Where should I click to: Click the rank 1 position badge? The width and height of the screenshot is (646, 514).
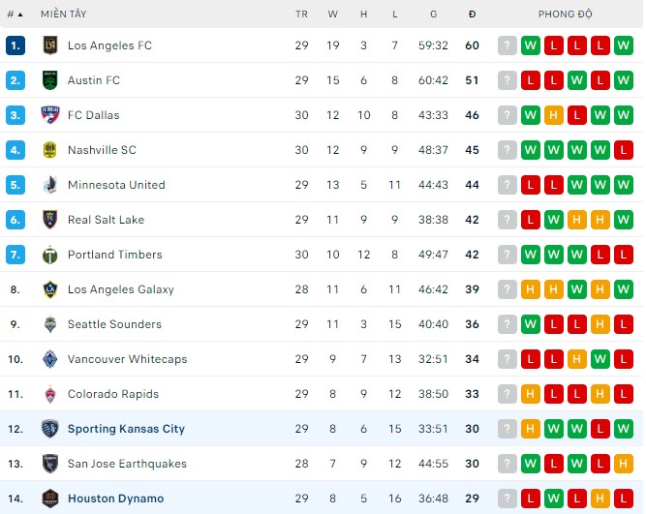15,45
